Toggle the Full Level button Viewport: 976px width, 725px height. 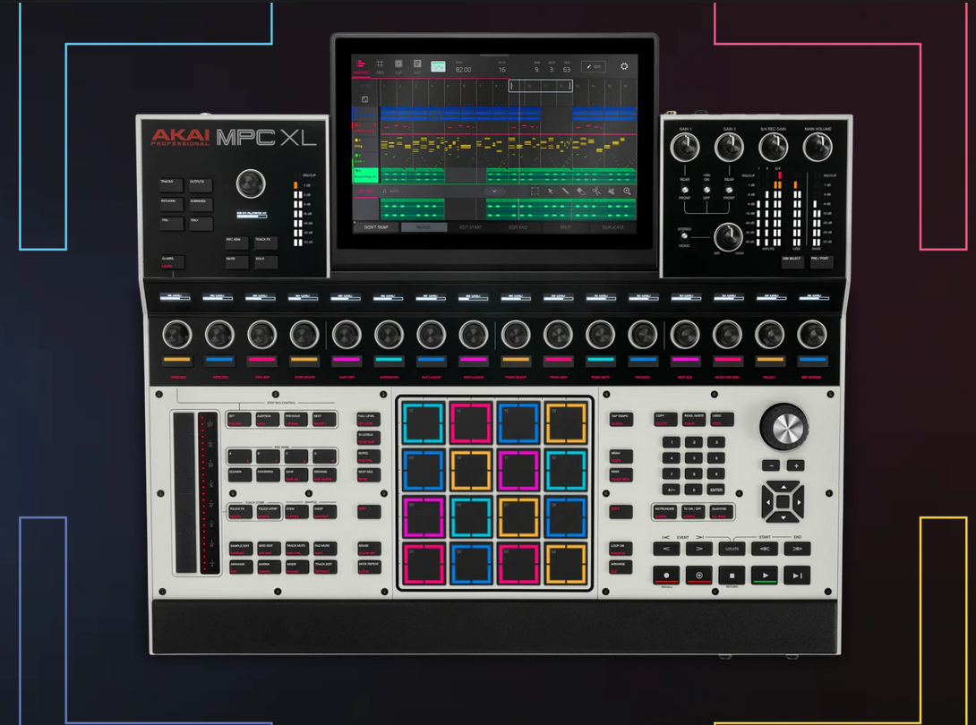tap(369, 420)
